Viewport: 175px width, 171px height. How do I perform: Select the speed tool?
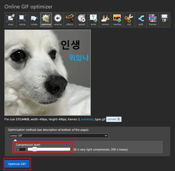[81, 20]
